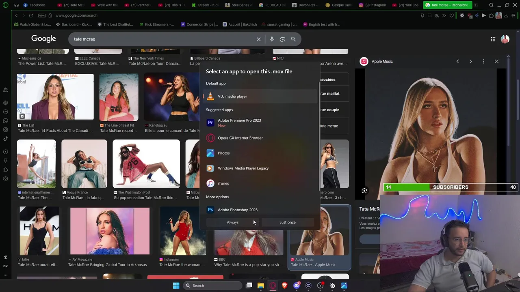Switch to the Casque Gaming tab
The image size is (520, 292).
point(340,5)
